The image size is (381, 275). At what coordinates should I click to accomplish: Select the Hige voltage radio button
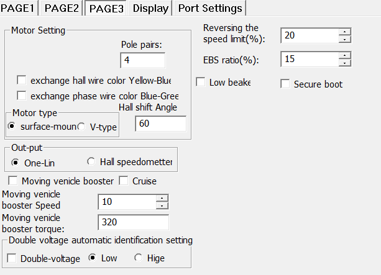138,258
